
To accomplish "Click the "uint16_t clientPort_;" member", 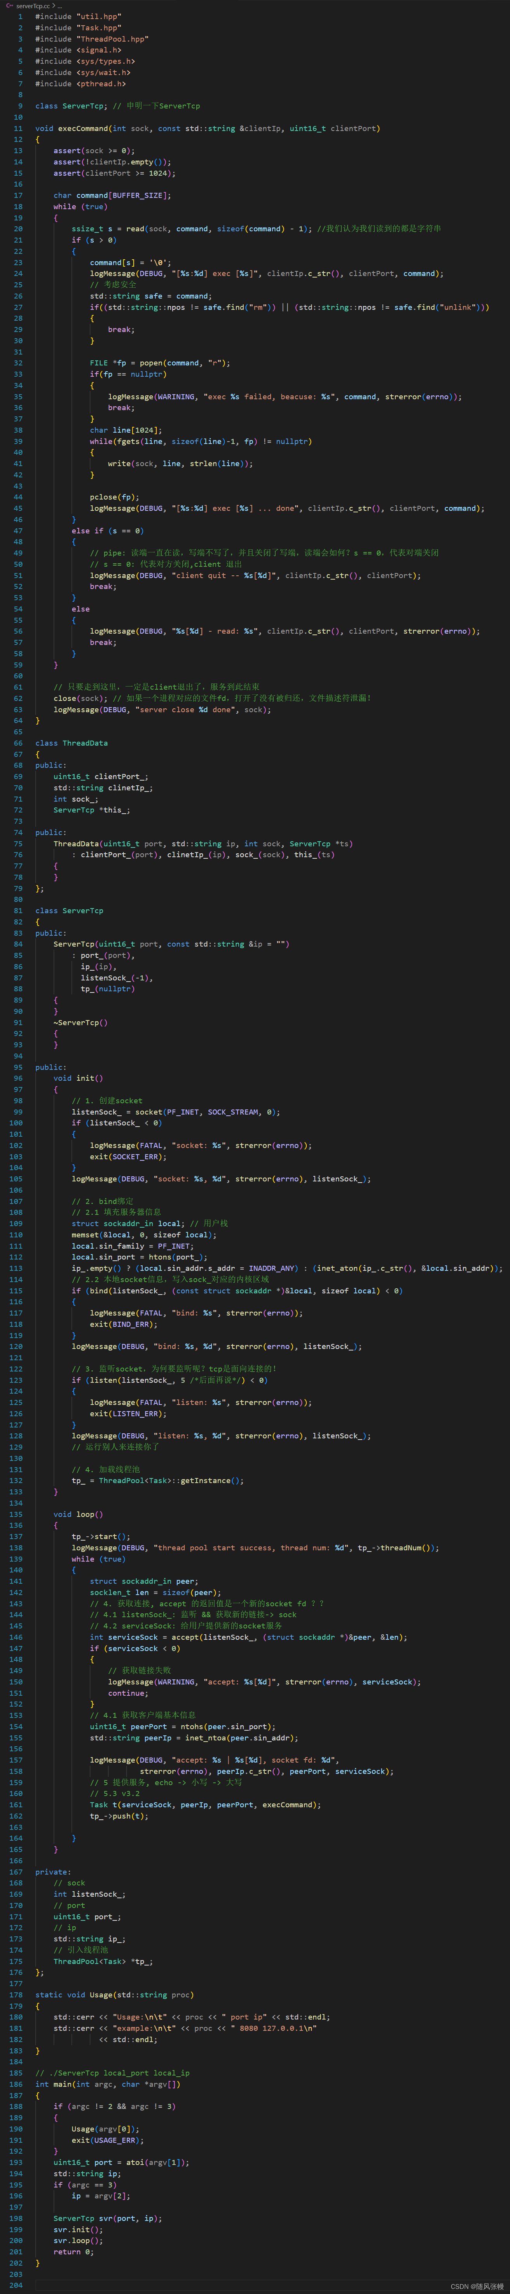I will (101, 777).
